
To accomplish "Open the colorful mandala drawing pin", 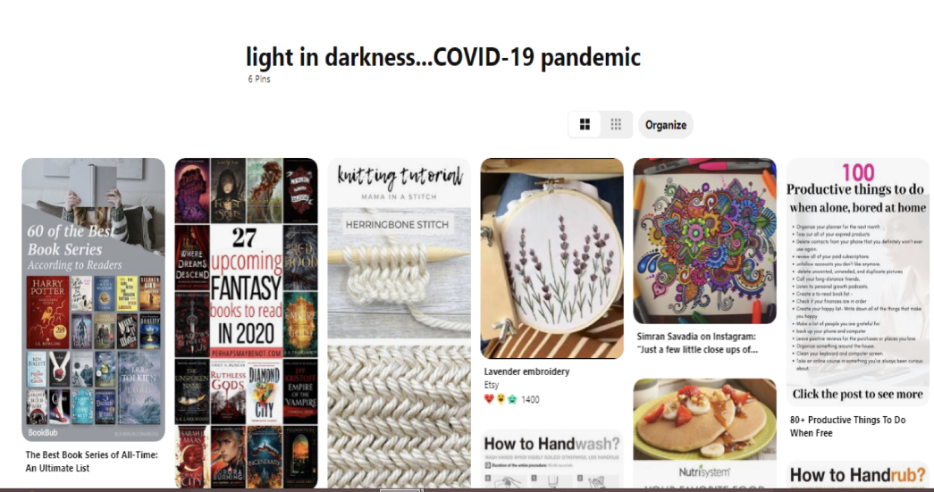I will pyautogui.click(x=704, y=241).
